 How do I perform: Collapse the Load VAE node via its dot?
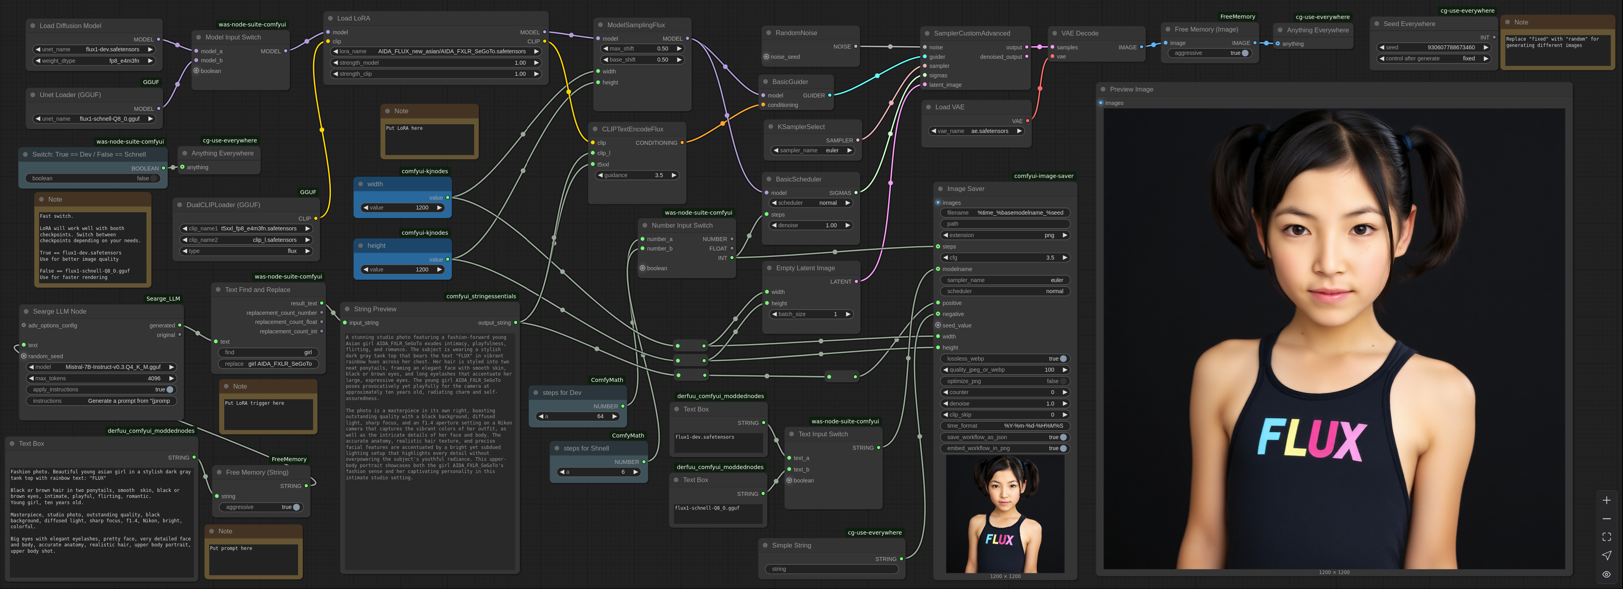pyautogui.click(x=928, y=107)
